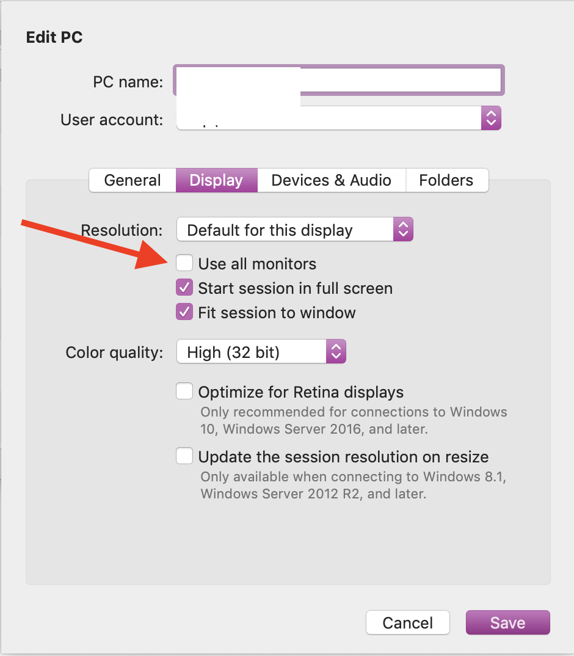The height and width of the screenshot is (656, 574).
Task: Check Update the session resolution on resize
Action: coord(184,456)
